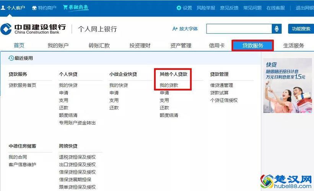
Task: Click the microphone voice search icon
Action: tap(277, 29)
